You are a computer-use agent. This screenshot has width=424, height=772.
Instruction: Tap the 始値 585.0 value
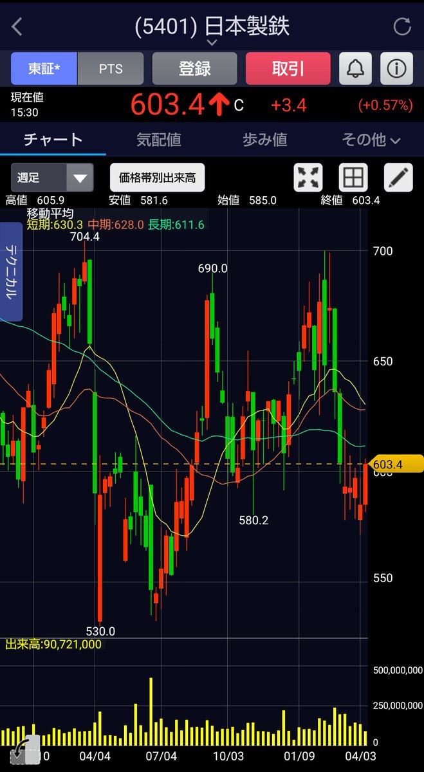247,200
